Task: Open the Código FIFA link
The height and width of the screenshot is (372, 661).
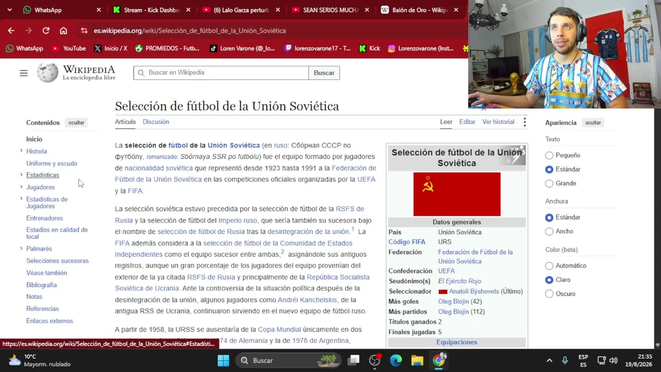Action: pyautogui.click(x=407, y=242)
